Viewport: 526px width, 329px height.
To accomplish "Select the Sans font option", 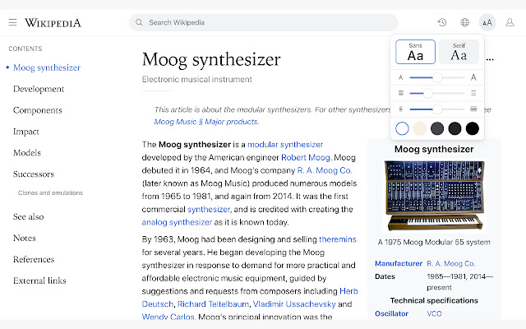I will pos(415,52).
